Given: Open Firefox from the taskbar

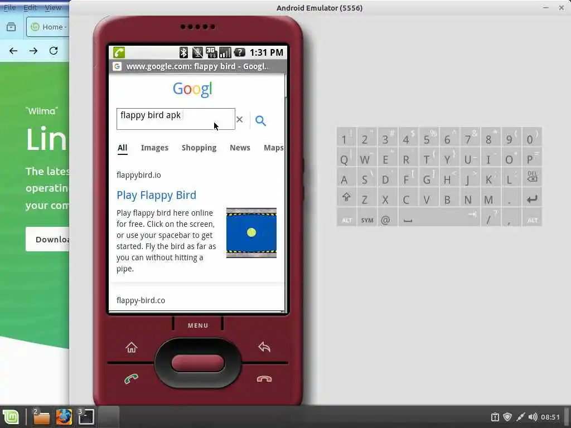Looking at the screenshot, I should 64,417.
